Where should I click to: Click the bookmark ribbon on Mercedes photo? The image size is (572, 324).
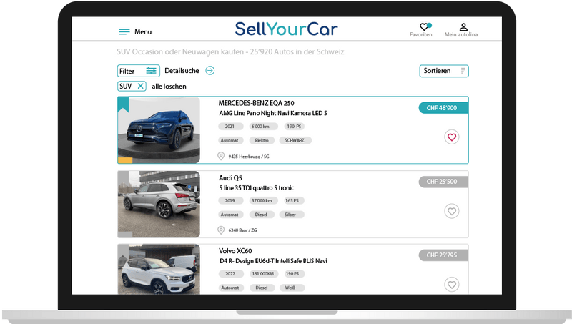(124, 105)
